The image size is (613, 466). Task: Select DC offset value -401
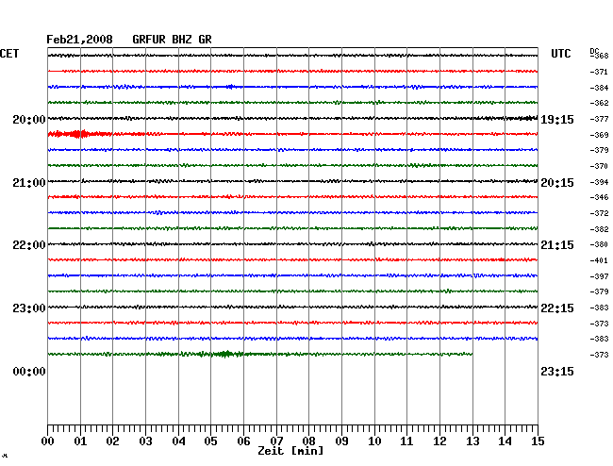click(x=599, y=260)
